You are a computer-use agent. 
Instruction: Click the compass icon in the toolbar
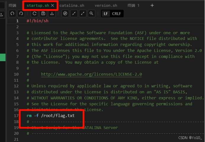pyautogui.click(x=65, y=14)
